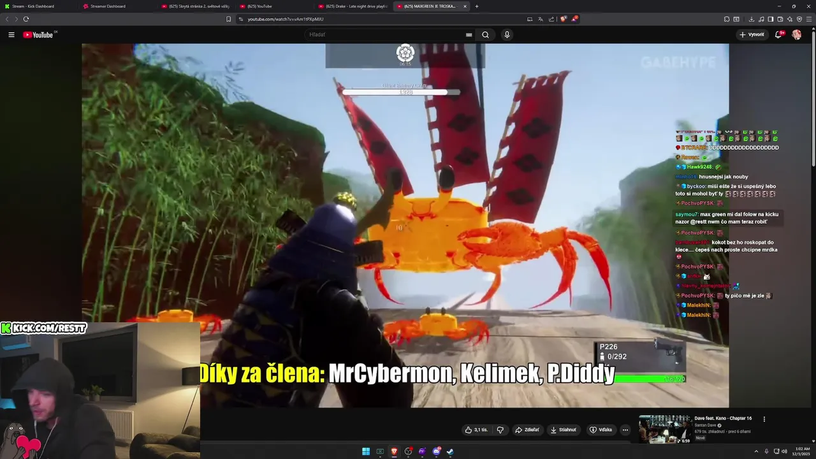816x459 pixels.
Task: Open Brave Wallet icon
Action: pyautogui.click(x=780, y=19)
